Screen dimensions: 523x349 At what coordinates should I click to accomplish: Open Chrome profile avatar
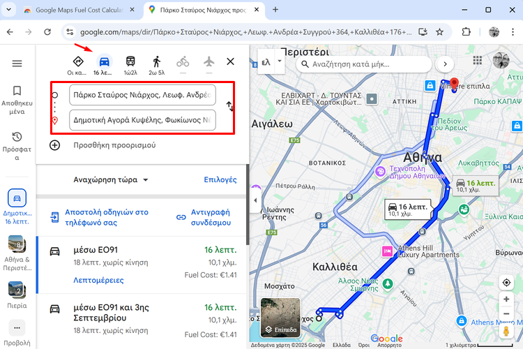click(494, 31)
